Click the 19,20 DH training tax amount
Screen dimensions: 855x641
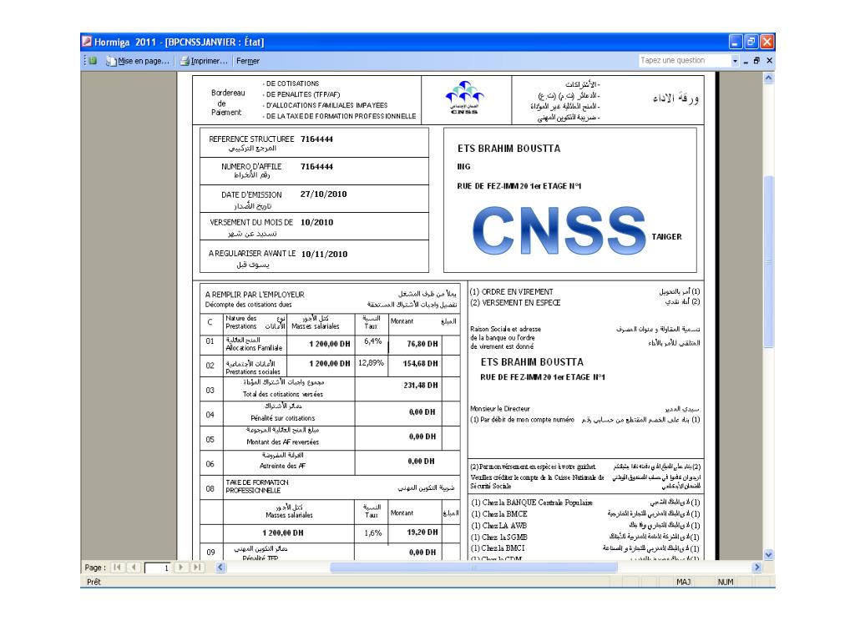pyautogui.click(x=422, y=532)
